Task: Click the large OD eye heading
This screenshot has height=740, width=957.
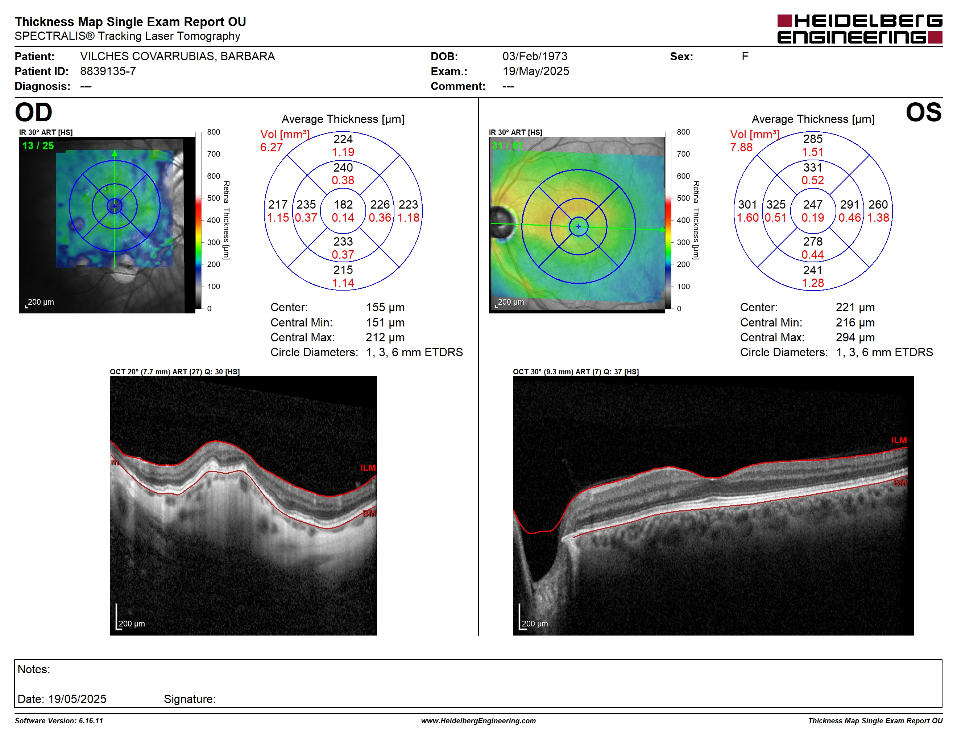Action: (33, 112)
